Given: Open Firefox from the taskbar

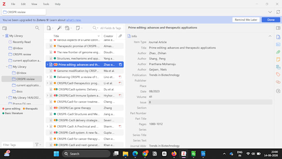Looking at the screenshot, I should (x=174, y=154).
